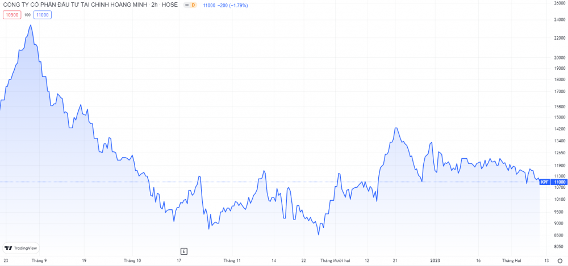
Task: Click the '14' date label on the time axis
Action: click(x=274, y=260)
